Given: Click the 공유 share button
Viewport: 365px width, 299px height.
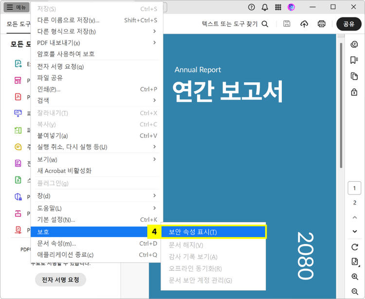Looking at the screenshot, I should tap(349, 24).
